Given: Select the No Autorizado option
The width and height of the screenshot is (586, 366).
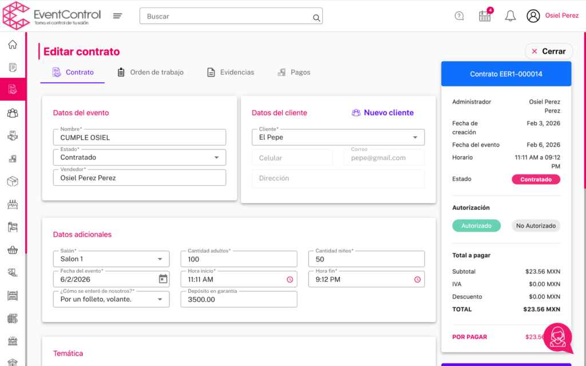Looking at the screenshot, I should coord(536,226).
